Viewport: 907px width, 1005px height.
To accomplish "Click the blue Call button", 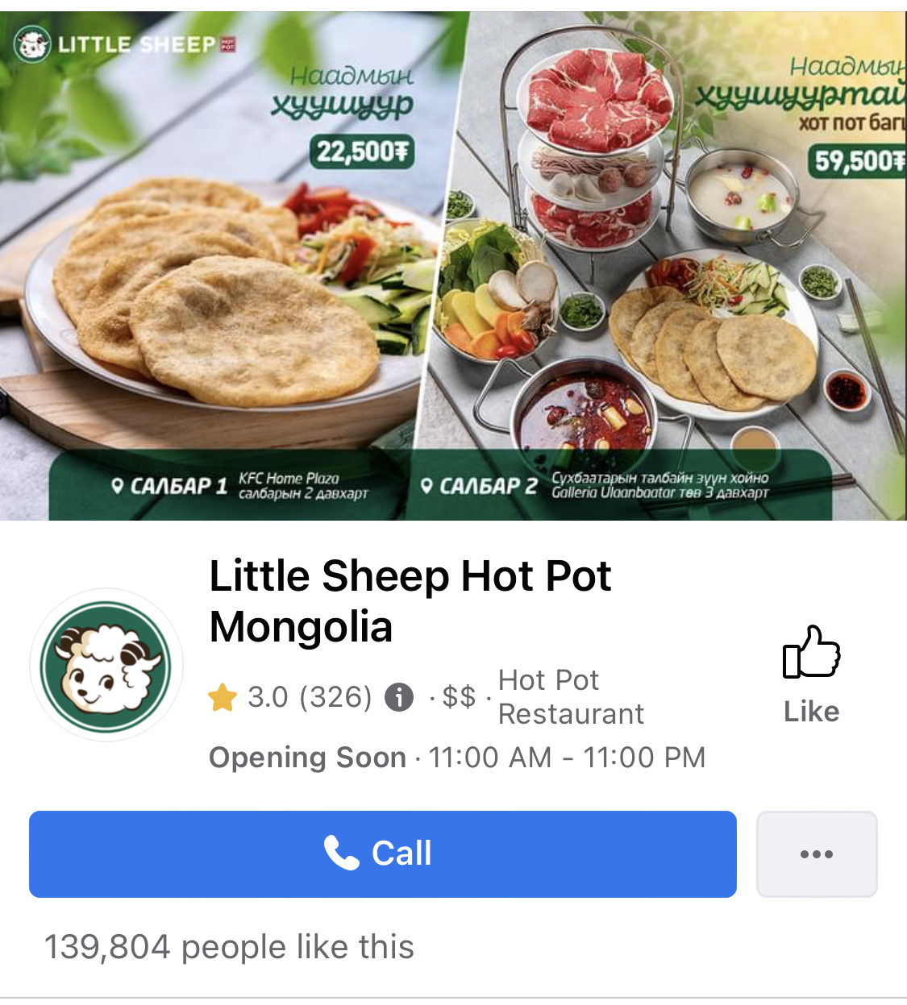I will coord(383,854).
